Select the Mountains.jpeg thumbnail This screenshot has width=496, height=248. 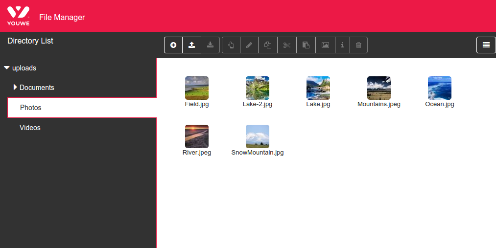[x=379, y=88]
